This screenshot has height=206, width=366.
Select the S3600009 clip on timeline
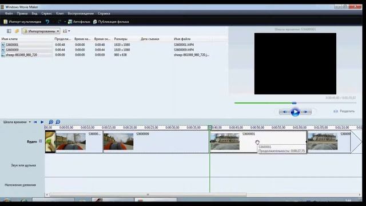[156, 142]
